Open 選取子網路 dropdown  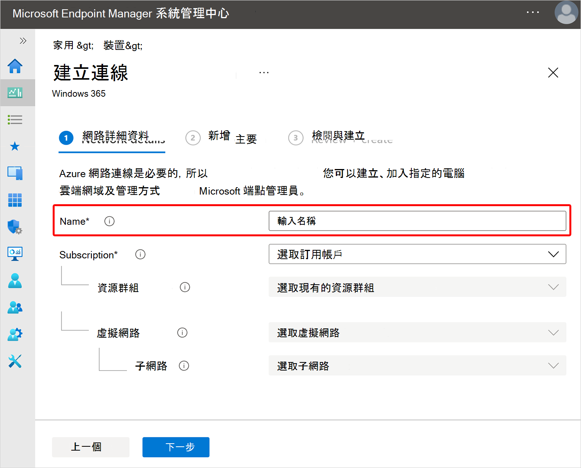point(418,366)
